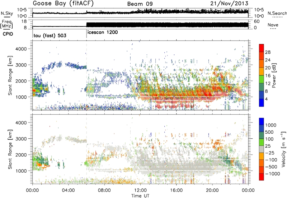Click the '60' Nave axis tick
This screenshot has width=287, height=198.
coord(257,21)
